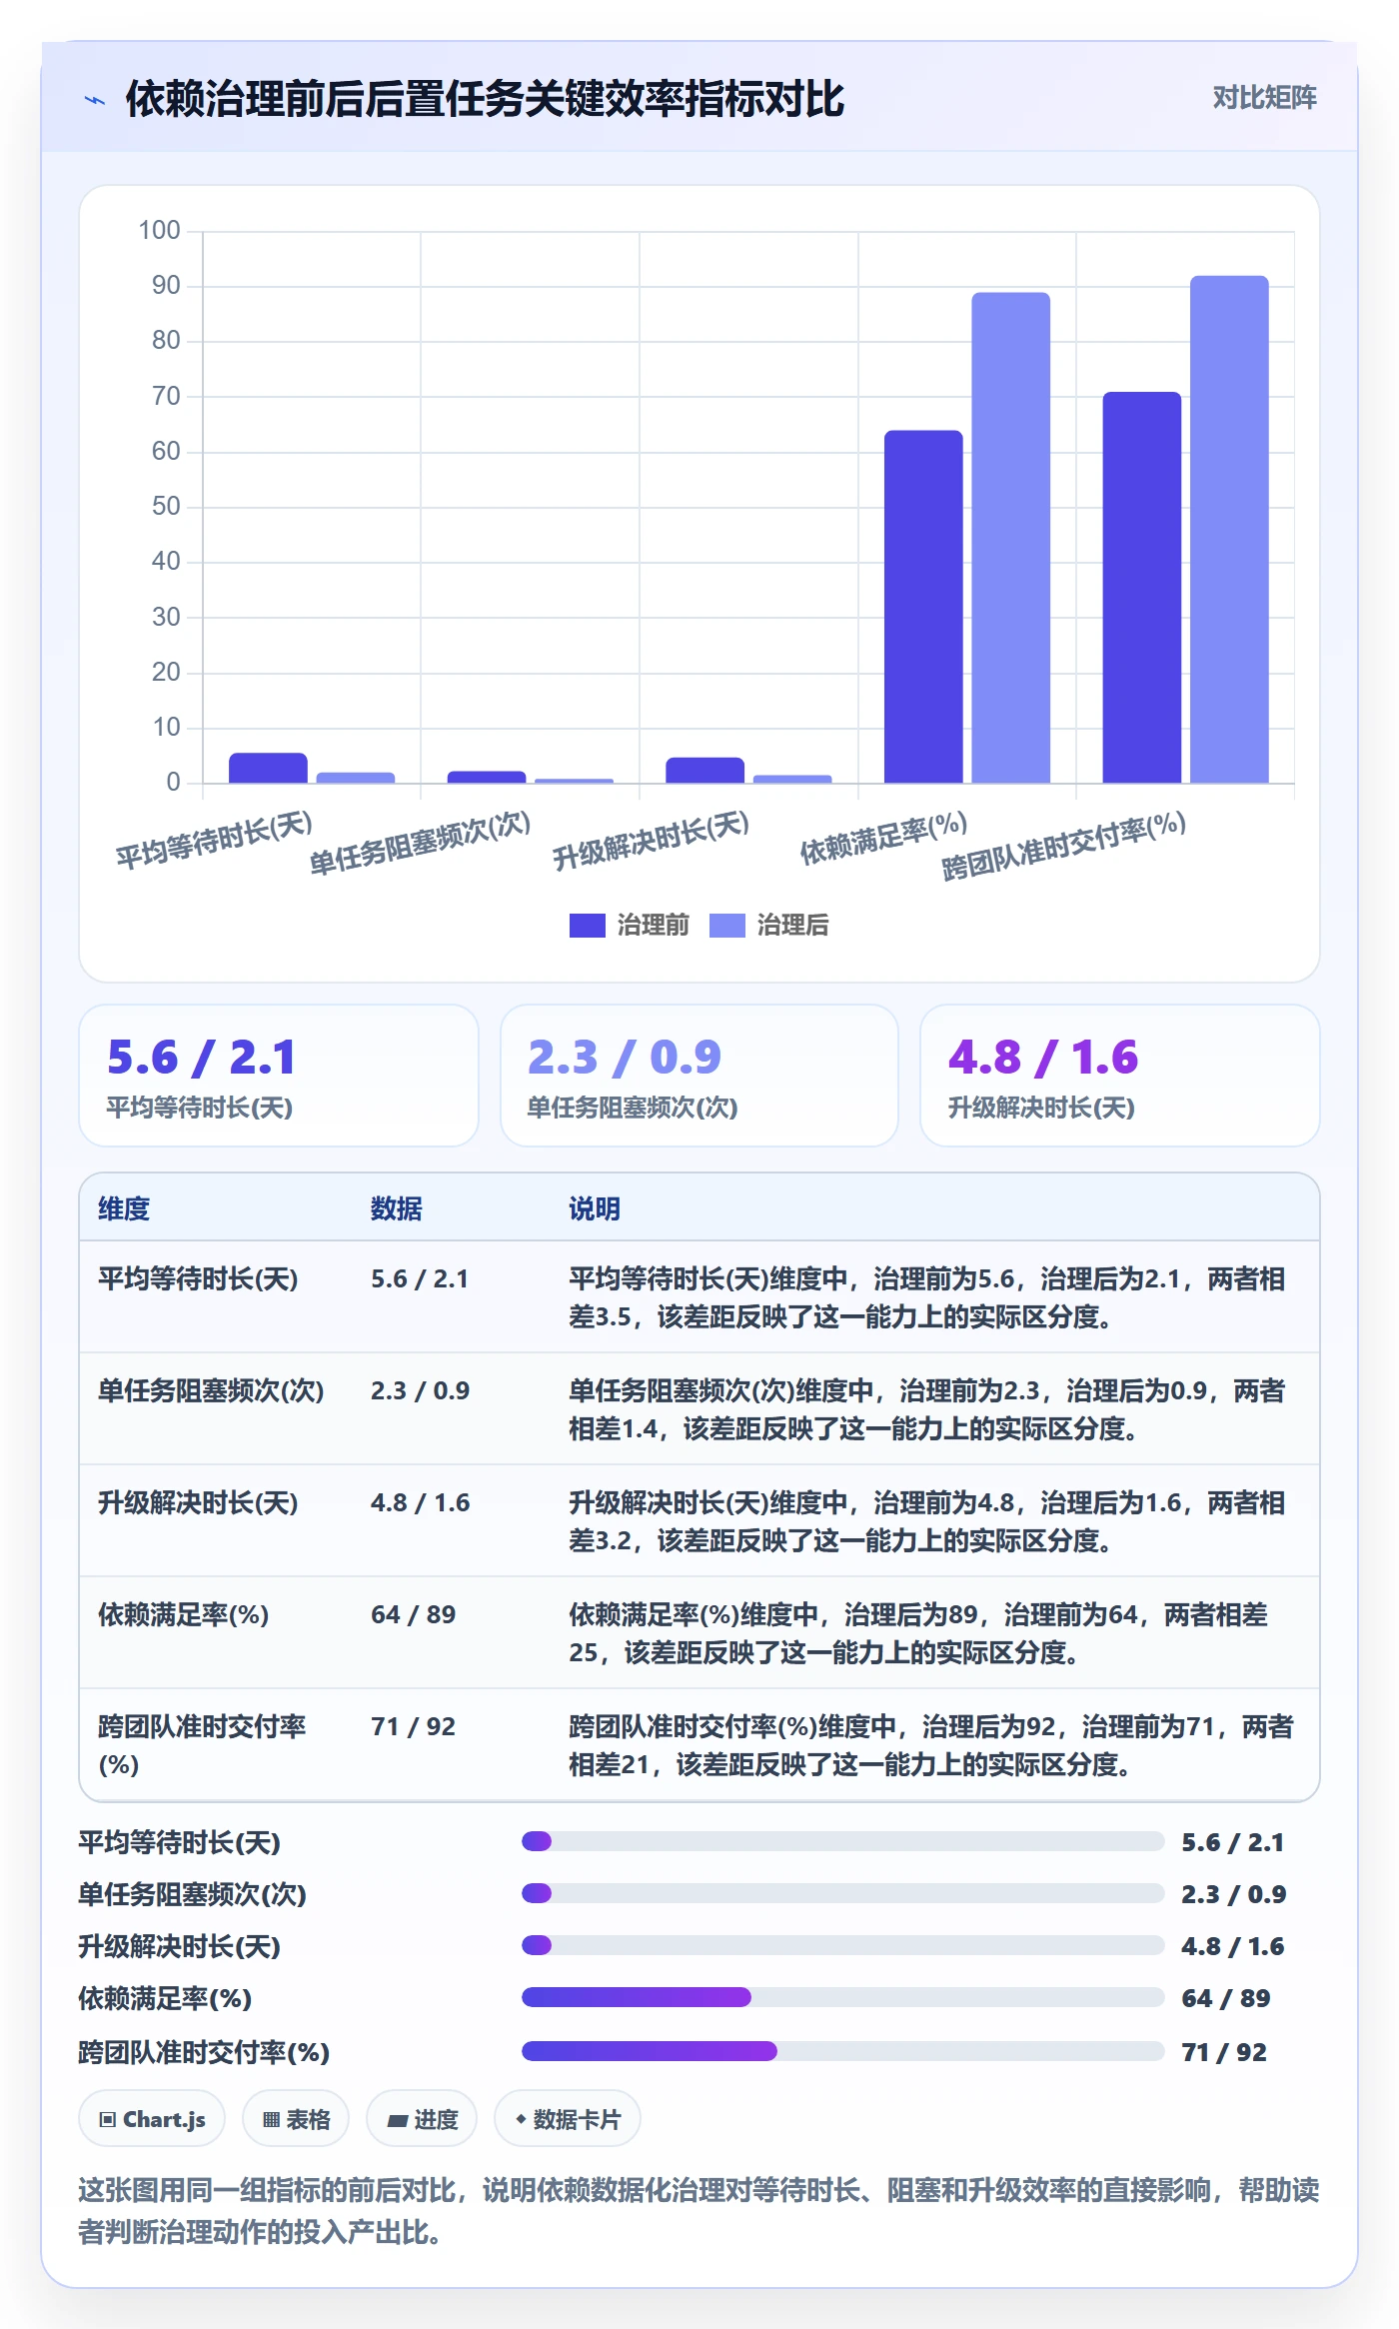Click the 对比矩阵 label in header
This screenshot has width=1399, height=2329.
1264,98
